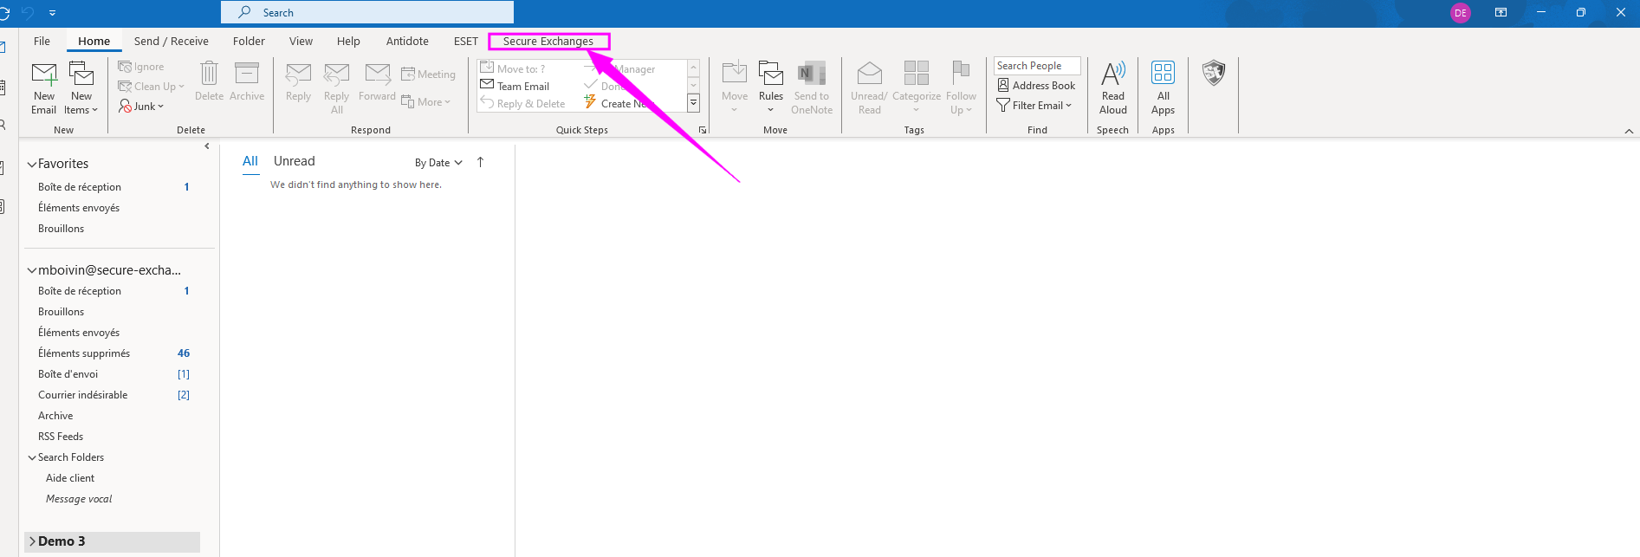Click the Search People field

click(1037, 66)
